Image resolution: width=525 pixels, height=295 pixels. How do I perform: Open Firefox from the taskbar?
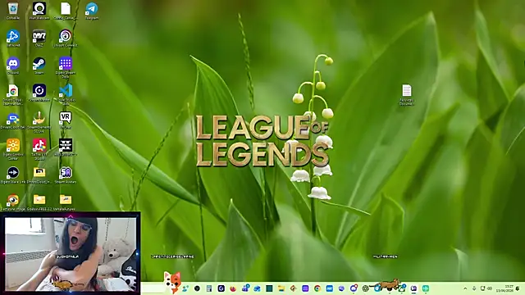coord(233,288)
